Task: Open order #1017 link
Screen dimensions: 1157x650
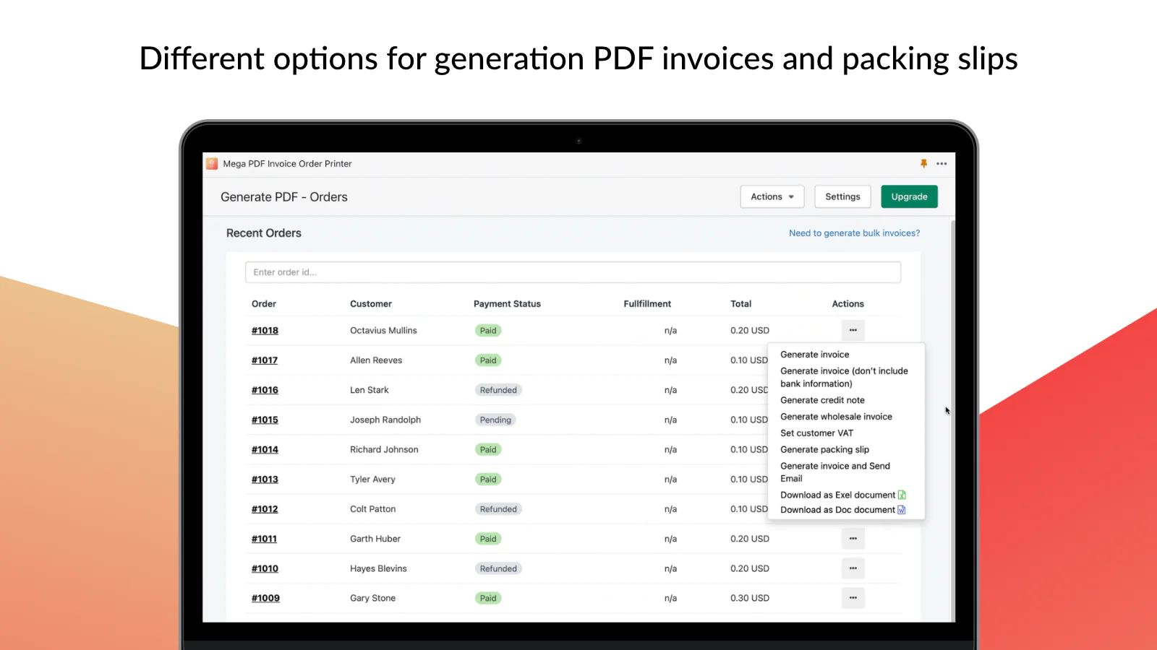Action: [x=265, y=360]
